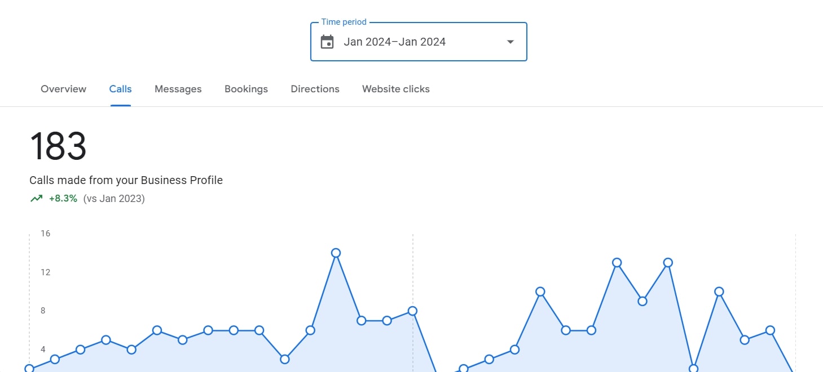Screen dimensions: 823x372
Task: Click the +8.3% change value
Action: click(x=63, y=198)
